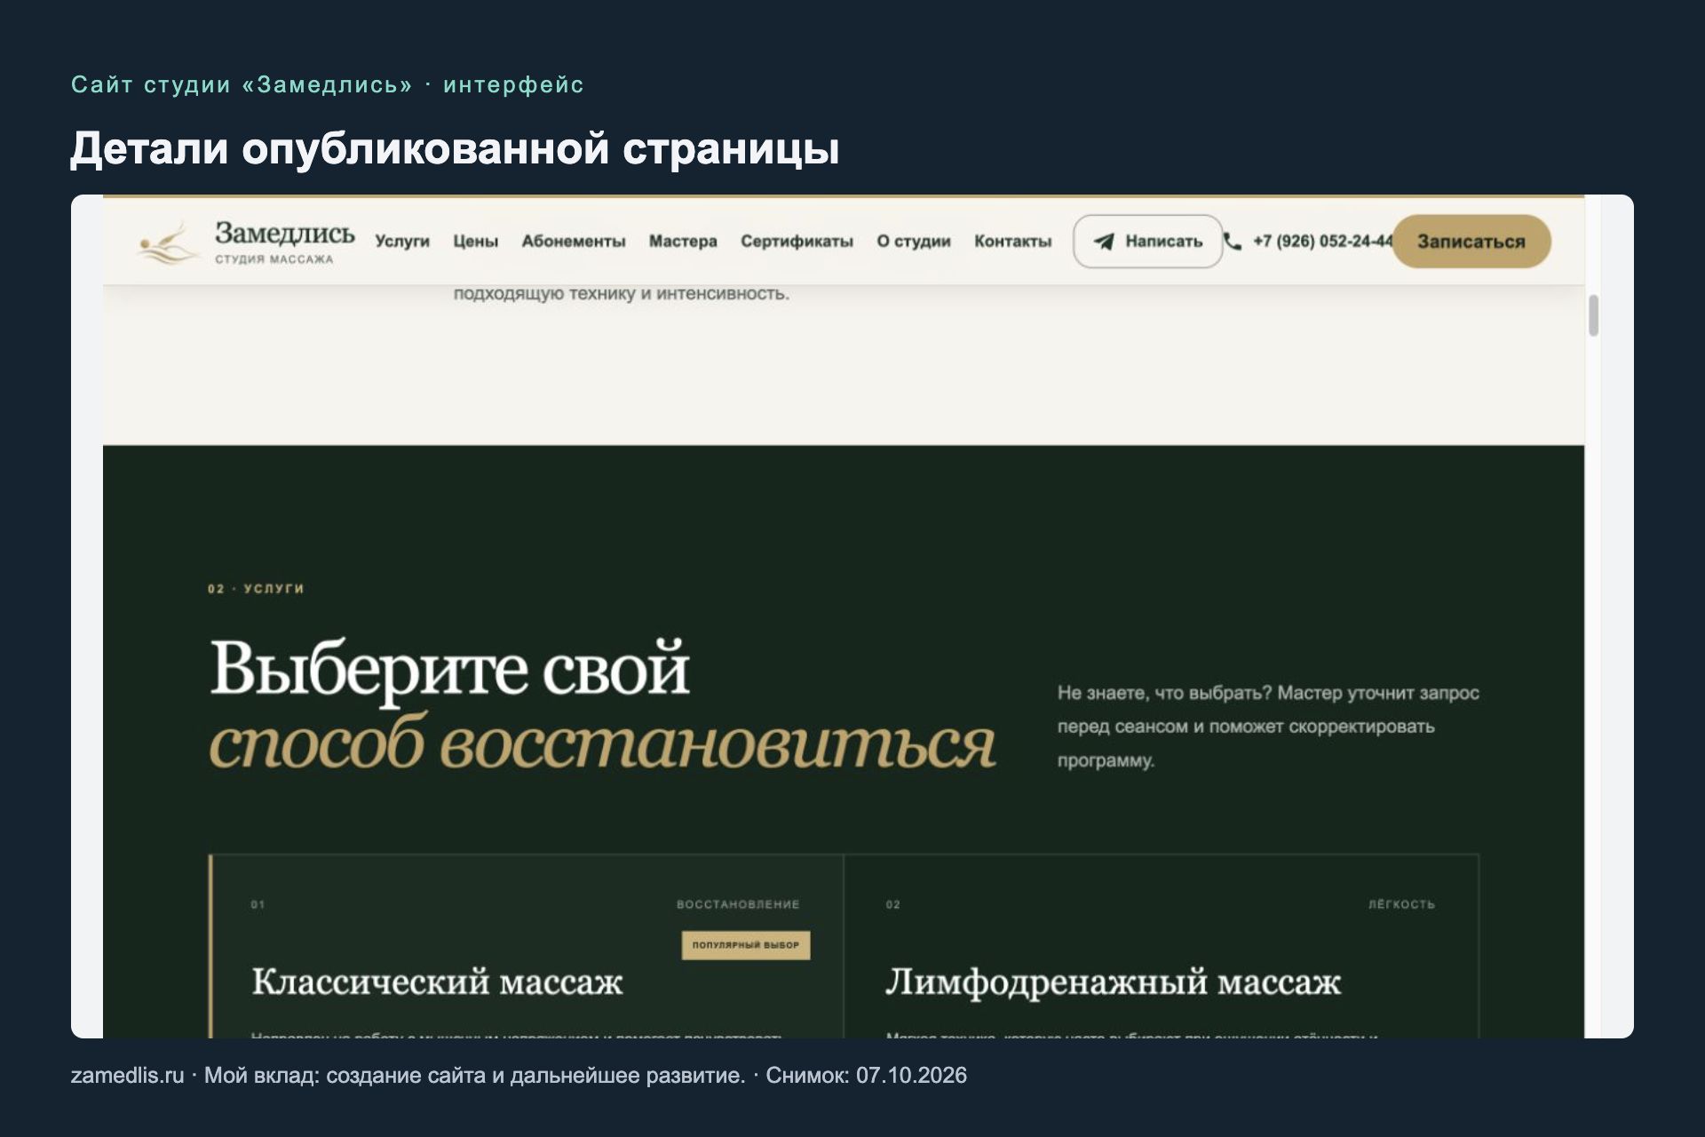
Task: Click the Записаться button
Action: (x=1471, y=242)
